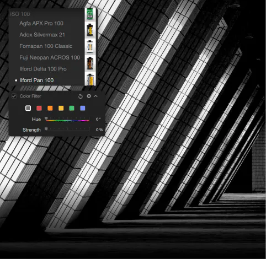Click the Hue label

point(36,119)
